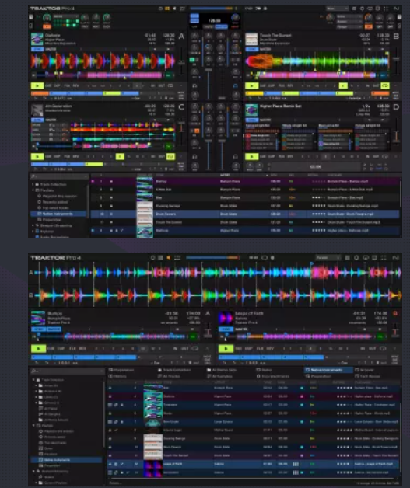Toggle FLX on deck B in bottom window
The image size is (410, 488).
[260, 349]
